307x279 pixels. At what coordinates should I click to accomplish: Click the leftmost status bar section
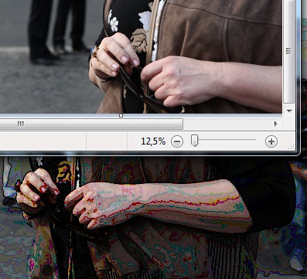43,141
